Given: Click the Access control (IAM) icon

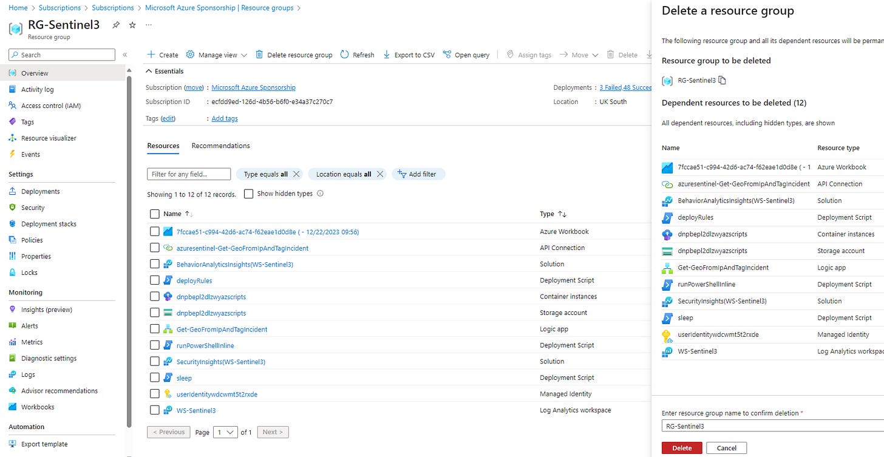Looking at the screenshot, I should [x=13, y=106].
